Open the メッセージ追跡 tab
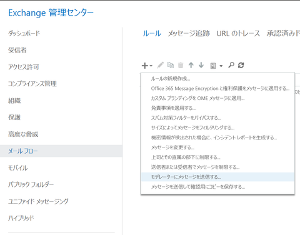300x235 pixels. tap(189, 34)
